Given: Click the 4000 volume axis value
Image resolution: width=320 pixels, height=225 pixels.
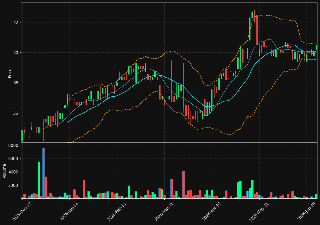Looking at the screenshot, I should click(14, 172).
